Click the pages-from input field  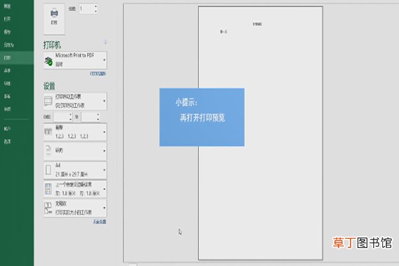[61, 117]
